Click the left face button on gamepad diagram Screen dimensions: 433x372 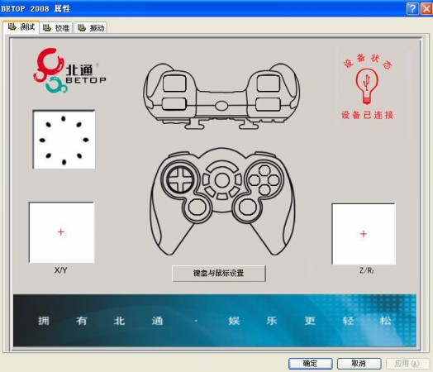point(254,180)
